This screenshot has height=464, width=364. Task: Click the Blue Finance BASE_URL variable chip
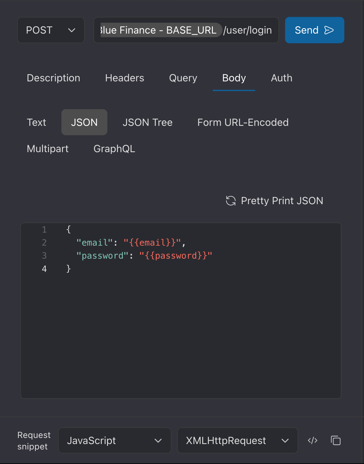[161, 30]
